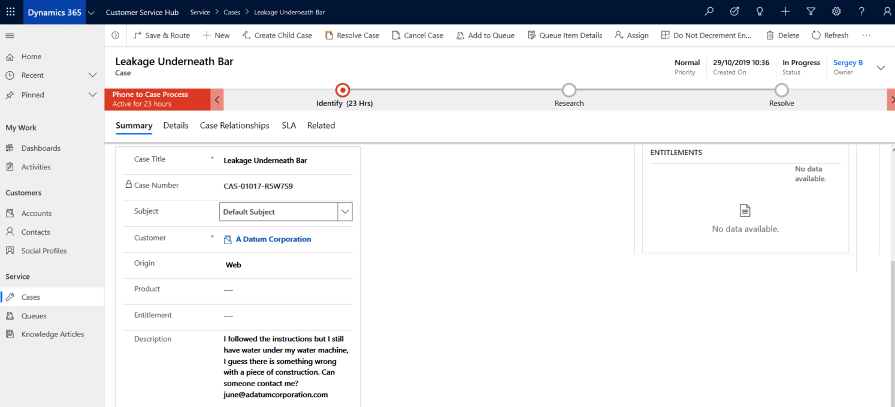The width and height of the screenshot is (895, 407).
Task: Switch to the Details tab
Action: tap(176, 126)
